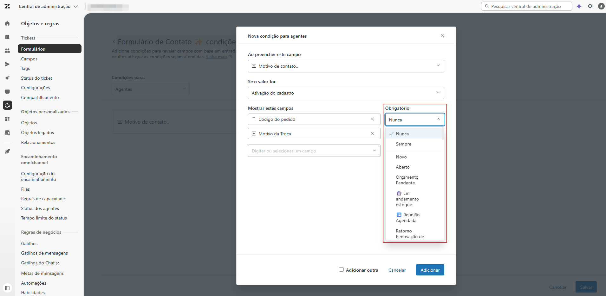Open Metas de mensagens
The width and height of the screenshot is (606, 296).
point(42,273)
